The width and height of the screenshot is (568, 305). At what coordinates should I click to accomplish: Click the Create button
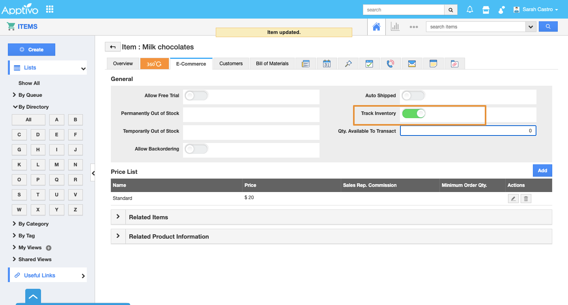[x=32, y=50]
